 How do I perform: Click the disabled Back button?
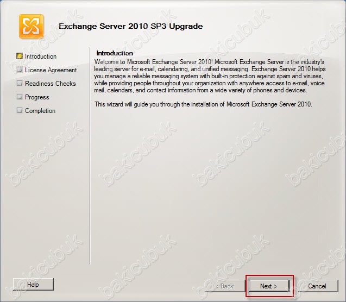coord(225,286)
